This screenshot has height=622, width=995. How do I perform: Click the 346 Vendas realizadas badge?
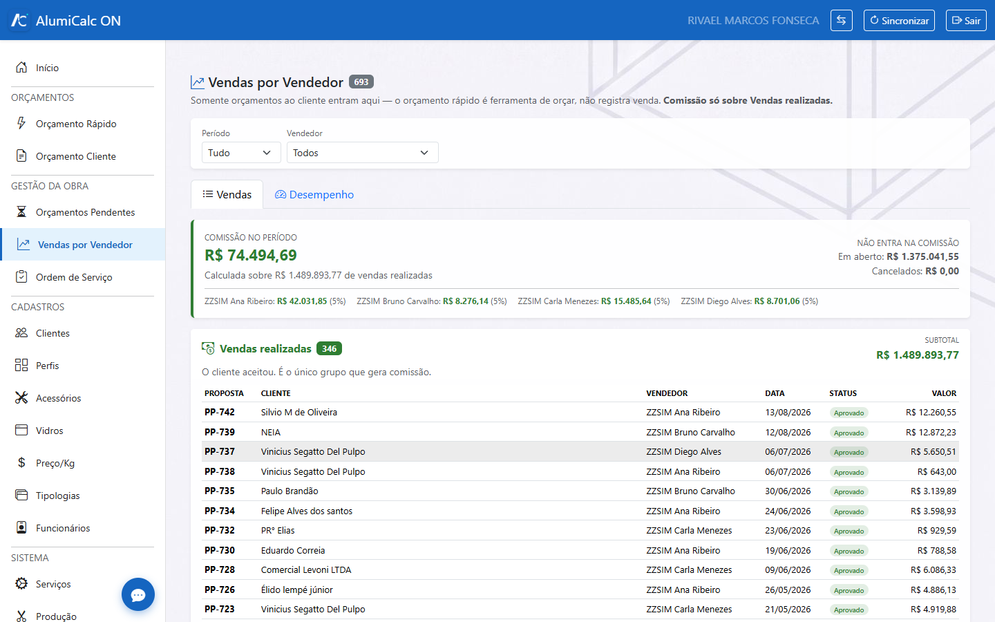pyautogui.click(x=330, y=349)
